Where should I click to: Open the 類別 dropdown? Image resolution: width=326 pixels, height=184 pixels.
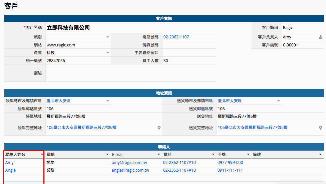pos(108,37)
